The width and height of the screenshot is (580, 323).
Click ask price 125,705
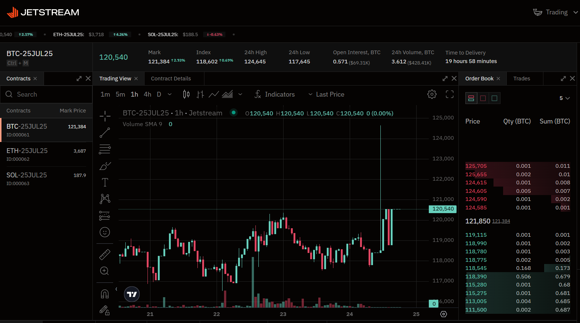pos(476,166)
